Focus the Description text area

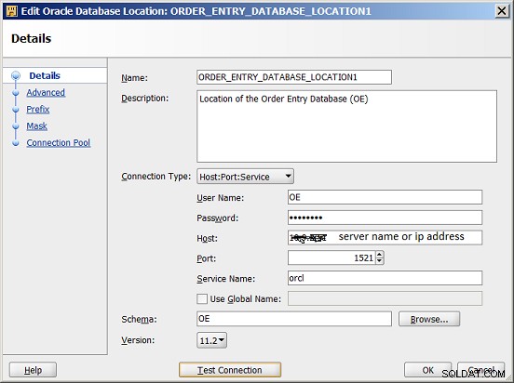346,126
